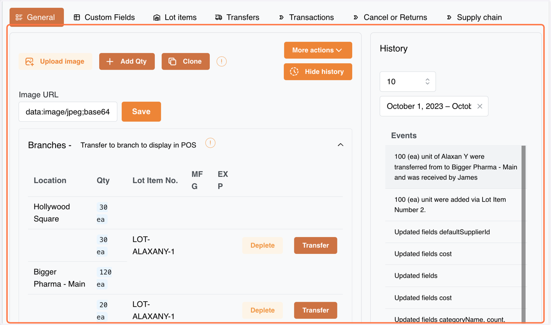Click the info icon next to Clone
551x325 pixels.
pos(221,61)
